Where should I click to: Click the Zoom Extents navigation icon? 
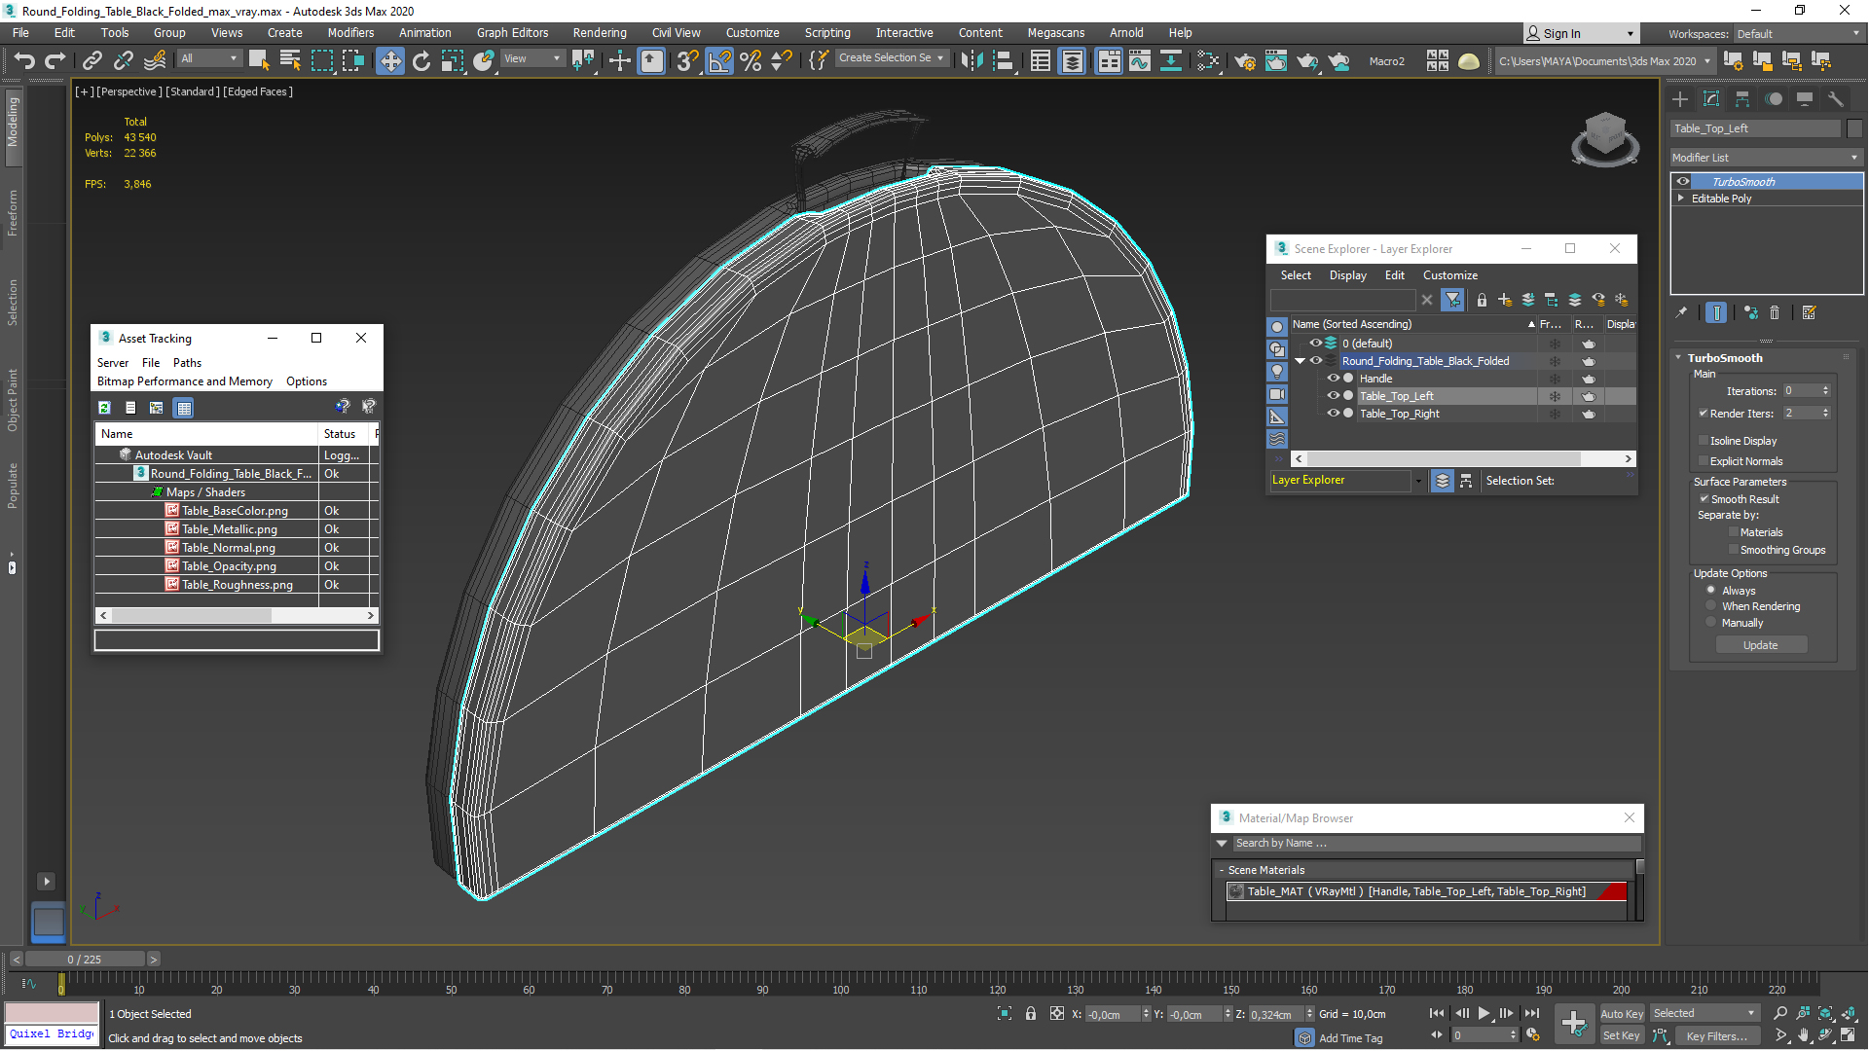tap(1825, 1013)
